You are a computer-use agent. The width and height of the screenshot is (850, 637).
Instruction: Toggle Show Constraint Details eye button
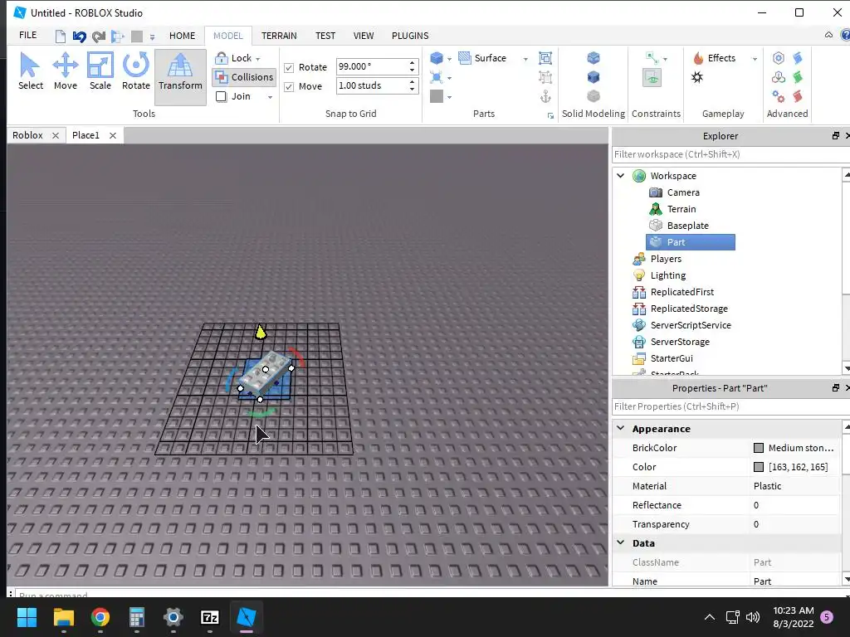point(652,77)
